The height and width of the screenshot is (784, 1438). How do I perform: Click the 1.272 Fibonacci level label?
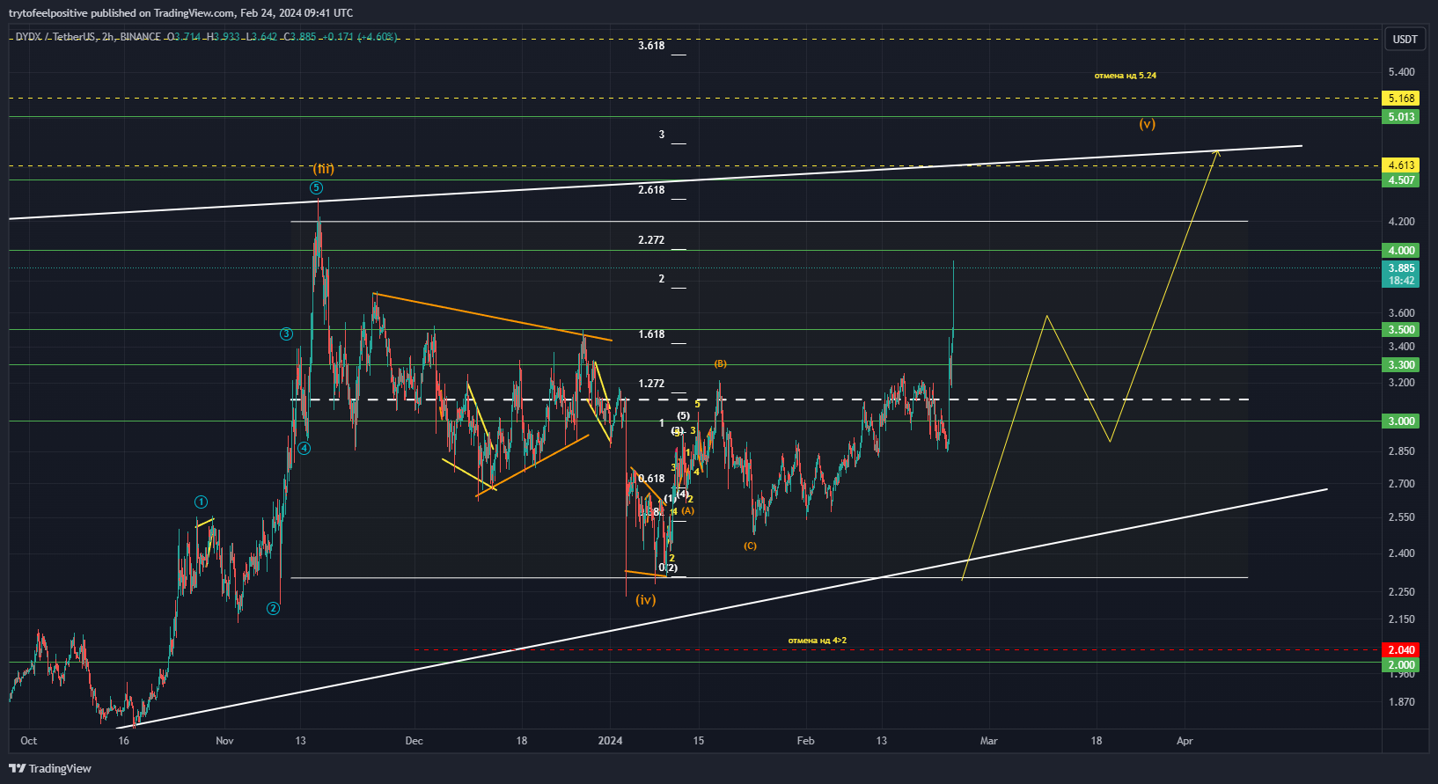pyautogui.click(x=651, y=384)
